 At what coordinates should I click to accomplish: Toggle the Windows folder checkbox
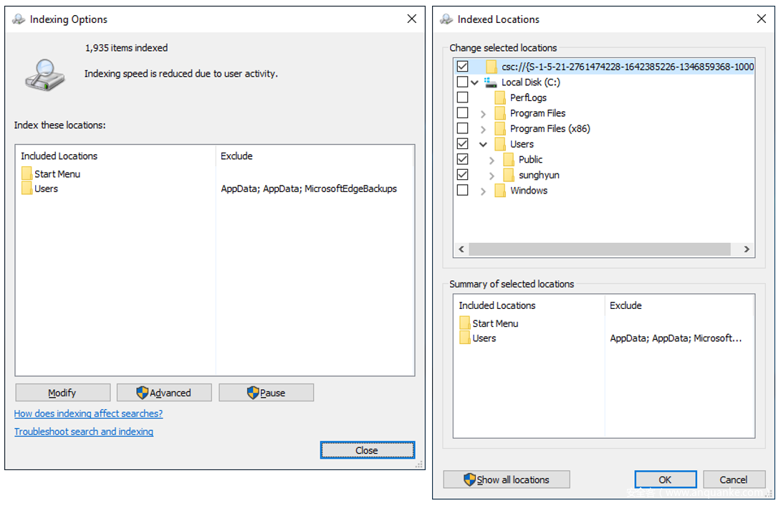tap(463, 191)
